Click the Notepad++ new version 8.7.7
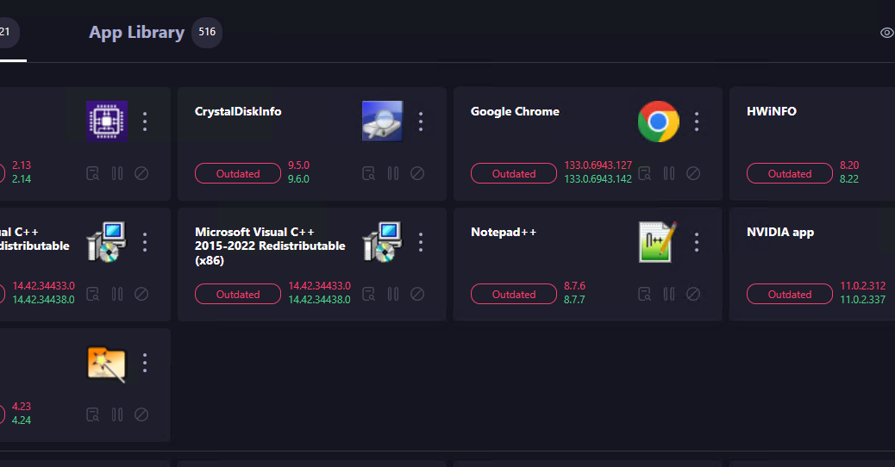The height and width of the screenshot is (467, 895). tap(574, 300)
